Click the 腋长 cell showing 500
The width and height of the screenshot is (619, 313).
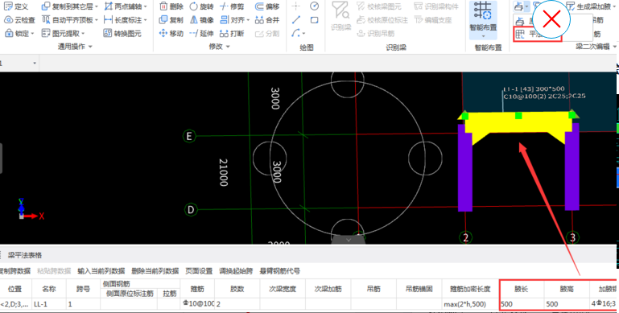tap(522, 304)
